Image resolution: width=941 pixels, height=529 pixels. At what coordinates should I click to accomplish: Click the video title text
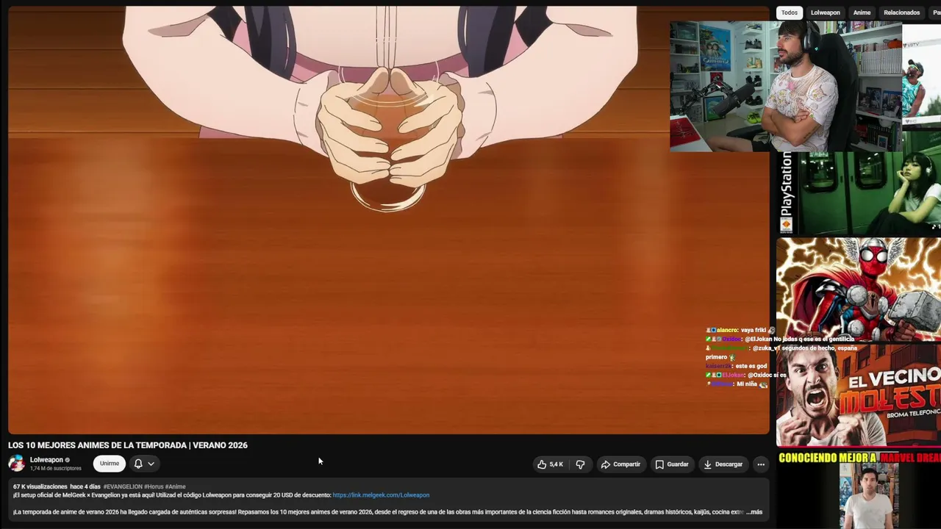coord(128,445)
